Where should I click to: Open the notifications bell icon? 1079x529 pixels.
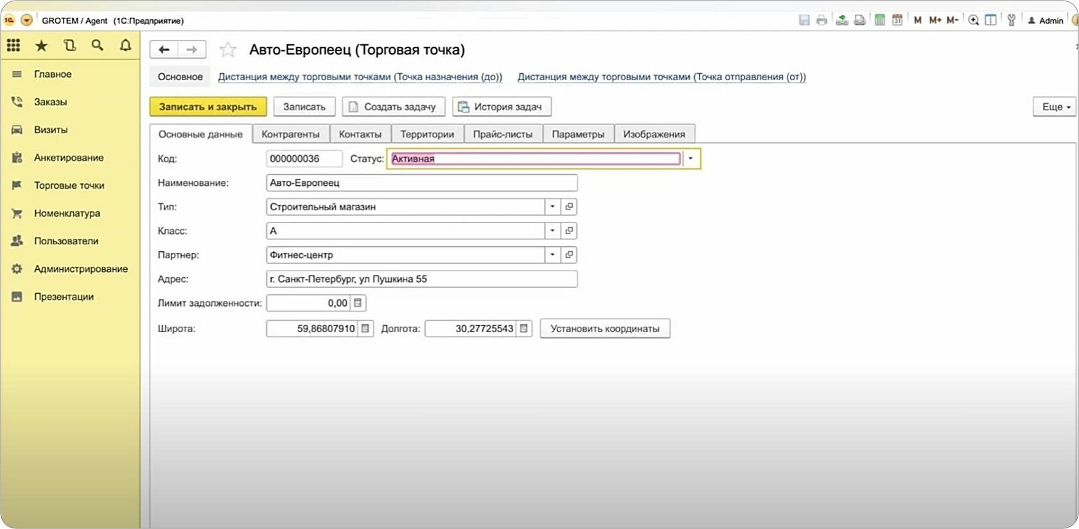click(125, 45)
